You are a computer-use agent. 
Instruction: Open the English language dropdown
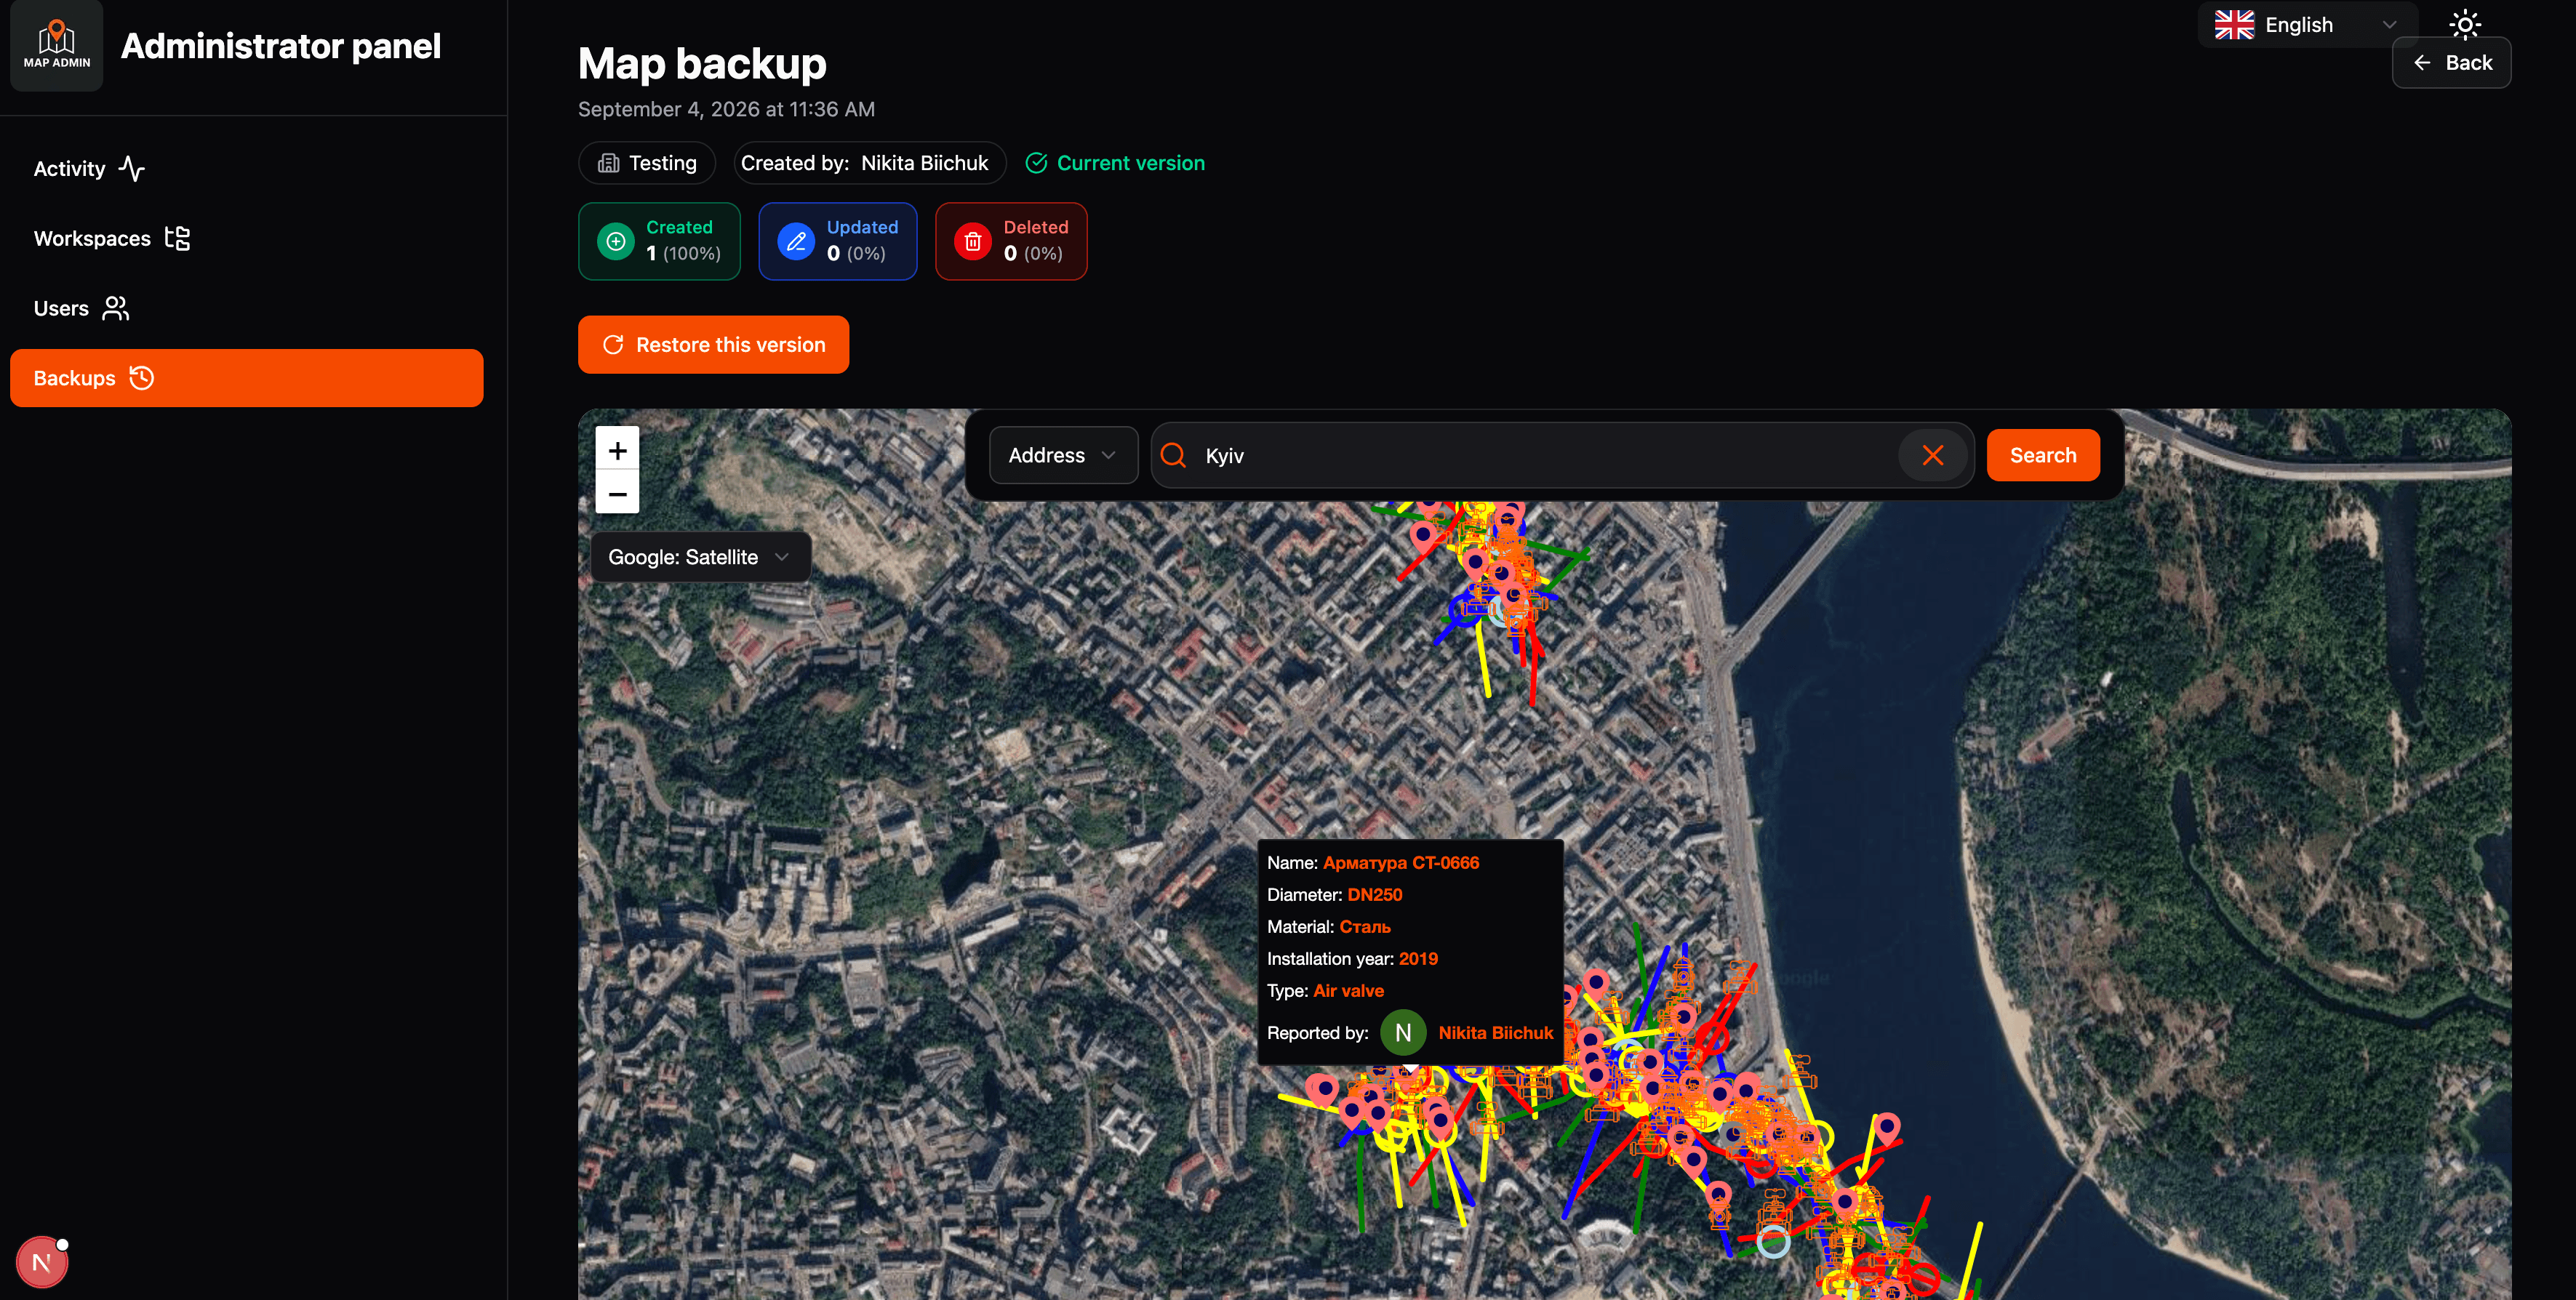coord(2306,24)
